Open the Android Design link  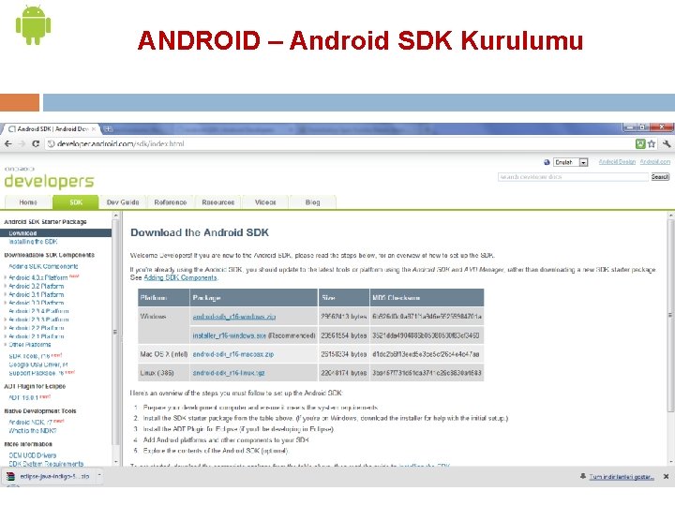tap(617, 162)
